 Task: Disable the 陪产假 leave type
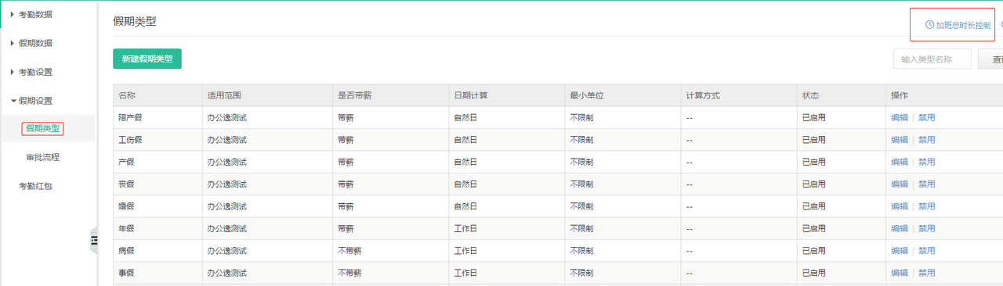click(x=926, y=118)
